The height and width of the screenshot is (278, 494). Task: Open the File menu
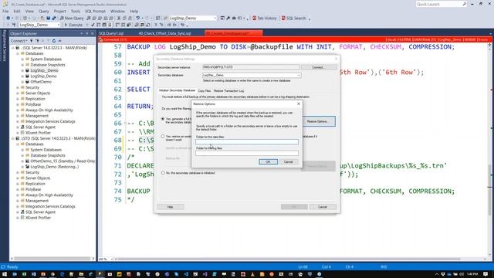click(x=5, y=11)
